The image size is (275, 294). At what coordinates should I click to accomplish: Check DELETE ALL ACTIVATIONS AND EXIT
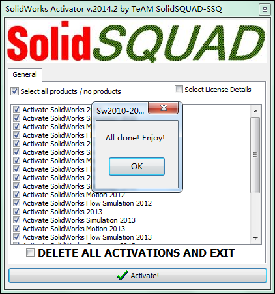pos(30,253)
